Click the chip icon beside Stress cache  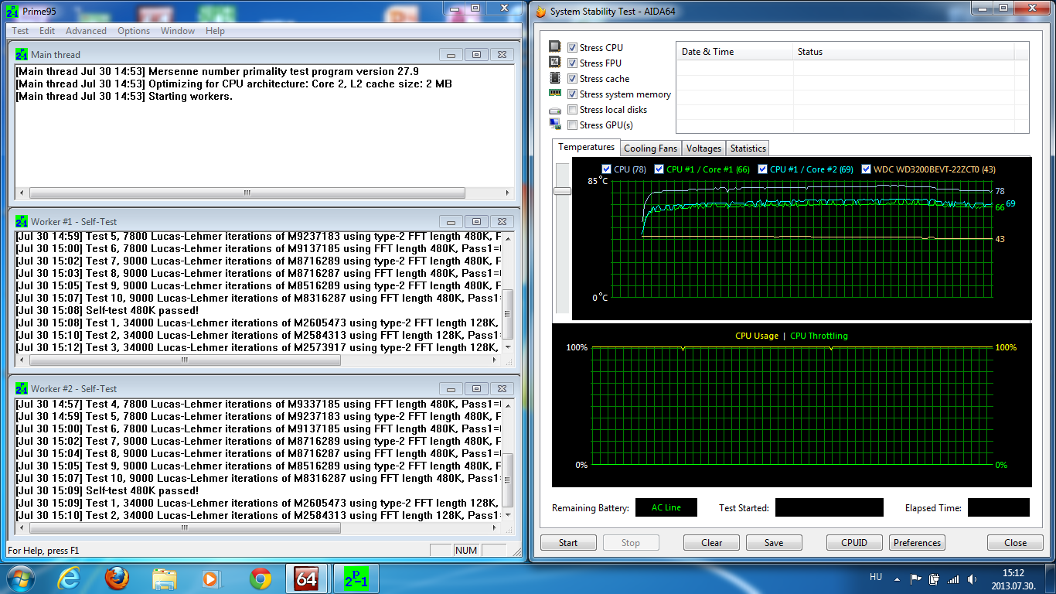(x=554, y=79)
